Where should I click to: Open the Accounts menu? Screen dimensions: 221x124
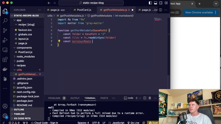[x=5, y=106]
